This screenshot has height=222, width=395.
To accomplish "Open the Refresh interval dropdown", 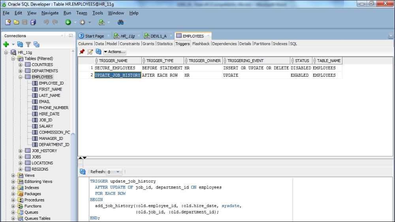I will (118, 172).
